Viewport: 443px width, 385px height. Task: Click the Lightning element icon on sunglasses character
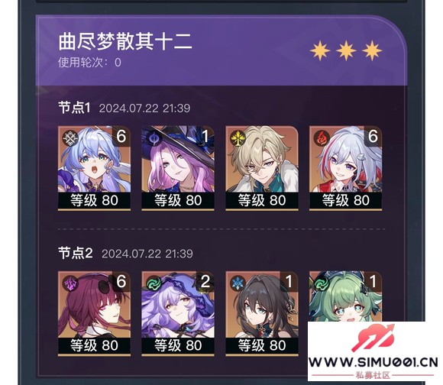click(x=70, y=283)
